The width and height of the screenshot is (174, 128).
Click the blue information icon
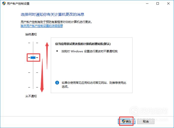(57, 82)
